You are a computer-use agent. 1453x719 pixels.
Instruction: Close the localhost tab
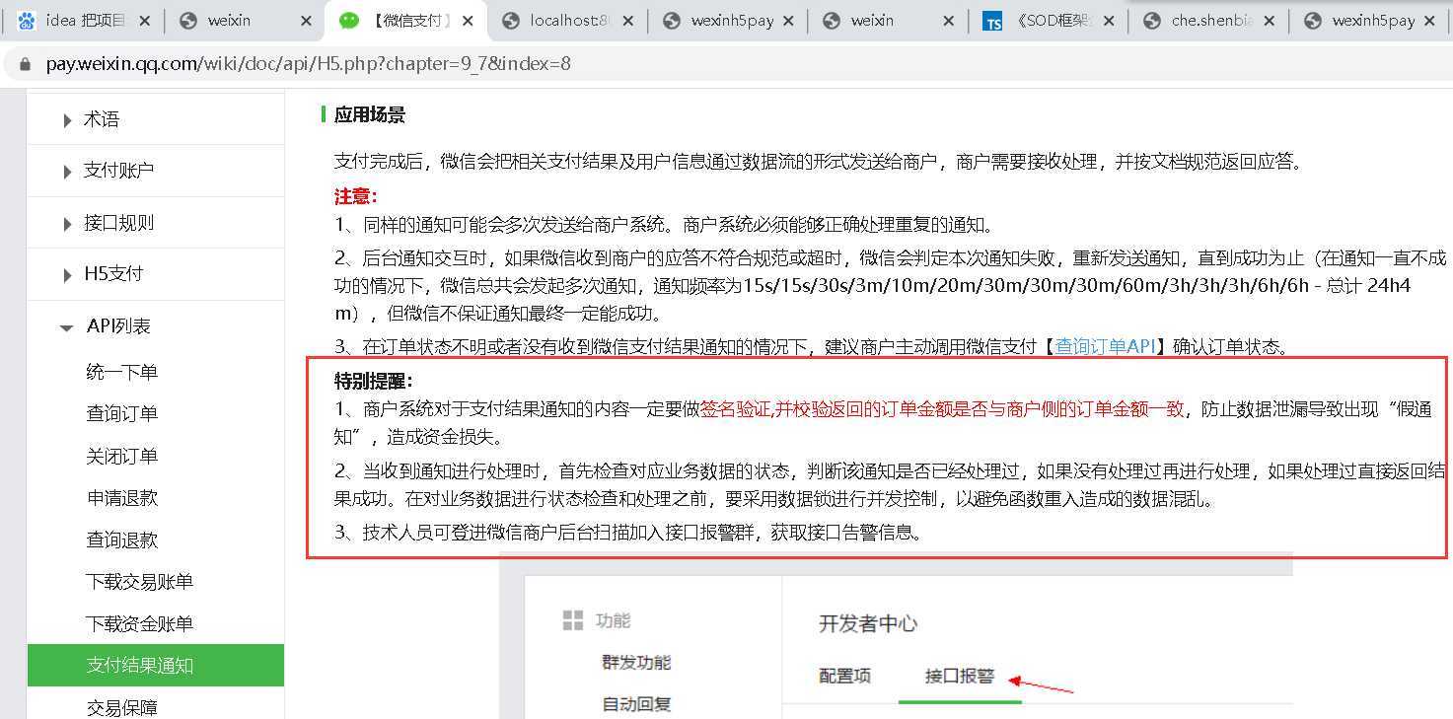point(627,21)
